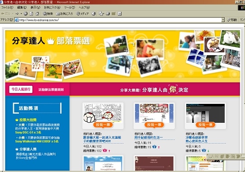245x172 pixels.
Task: Click the Discuss icon in the toolbar
Action: [x=119, y=14]
